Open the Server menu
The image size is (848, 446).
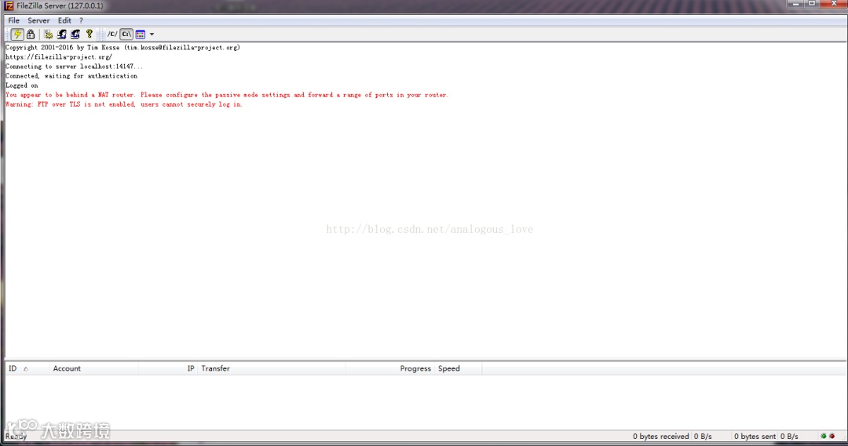click(38, 20)
